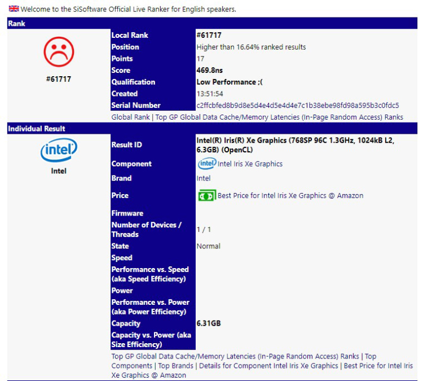Click the Capacity vs. Power label
Screen dimensions: 423x381
(x=151, y=340)
